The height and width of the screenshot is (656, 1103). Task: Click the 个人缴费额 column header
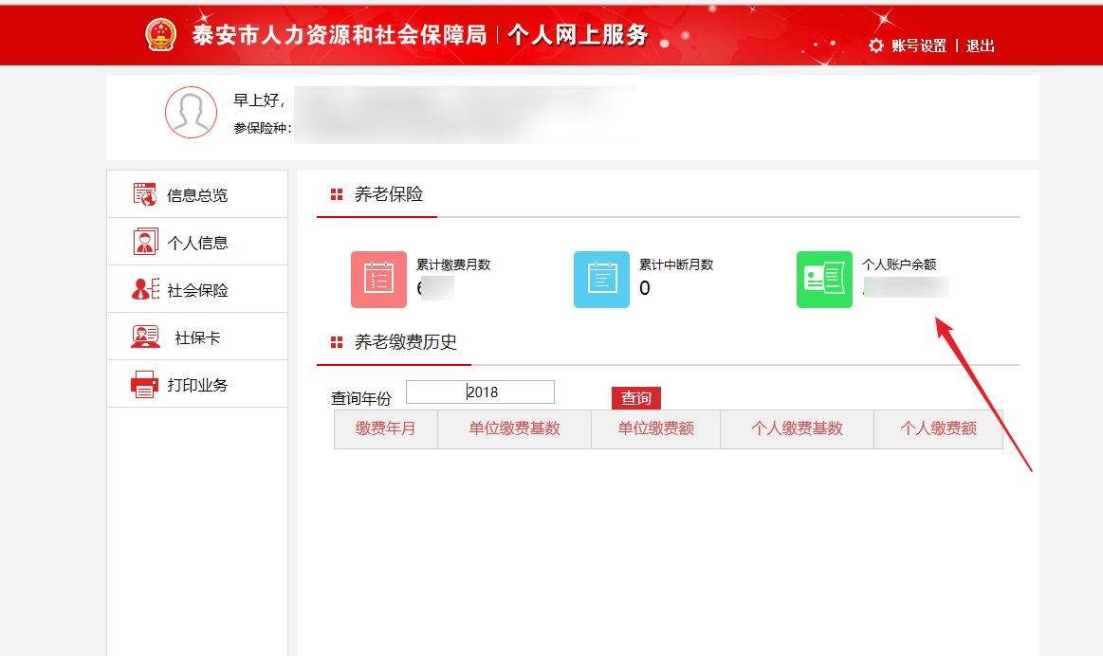coord(938,428)
